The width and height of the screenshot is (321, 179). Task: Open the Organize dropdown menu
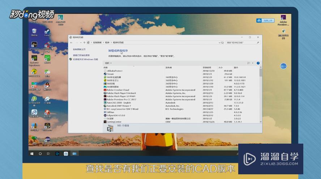click(108, 63)
